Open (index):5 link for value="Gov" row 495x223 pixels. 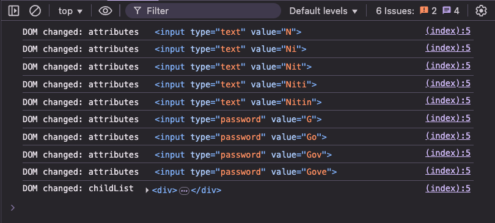[x=448, y=153]
